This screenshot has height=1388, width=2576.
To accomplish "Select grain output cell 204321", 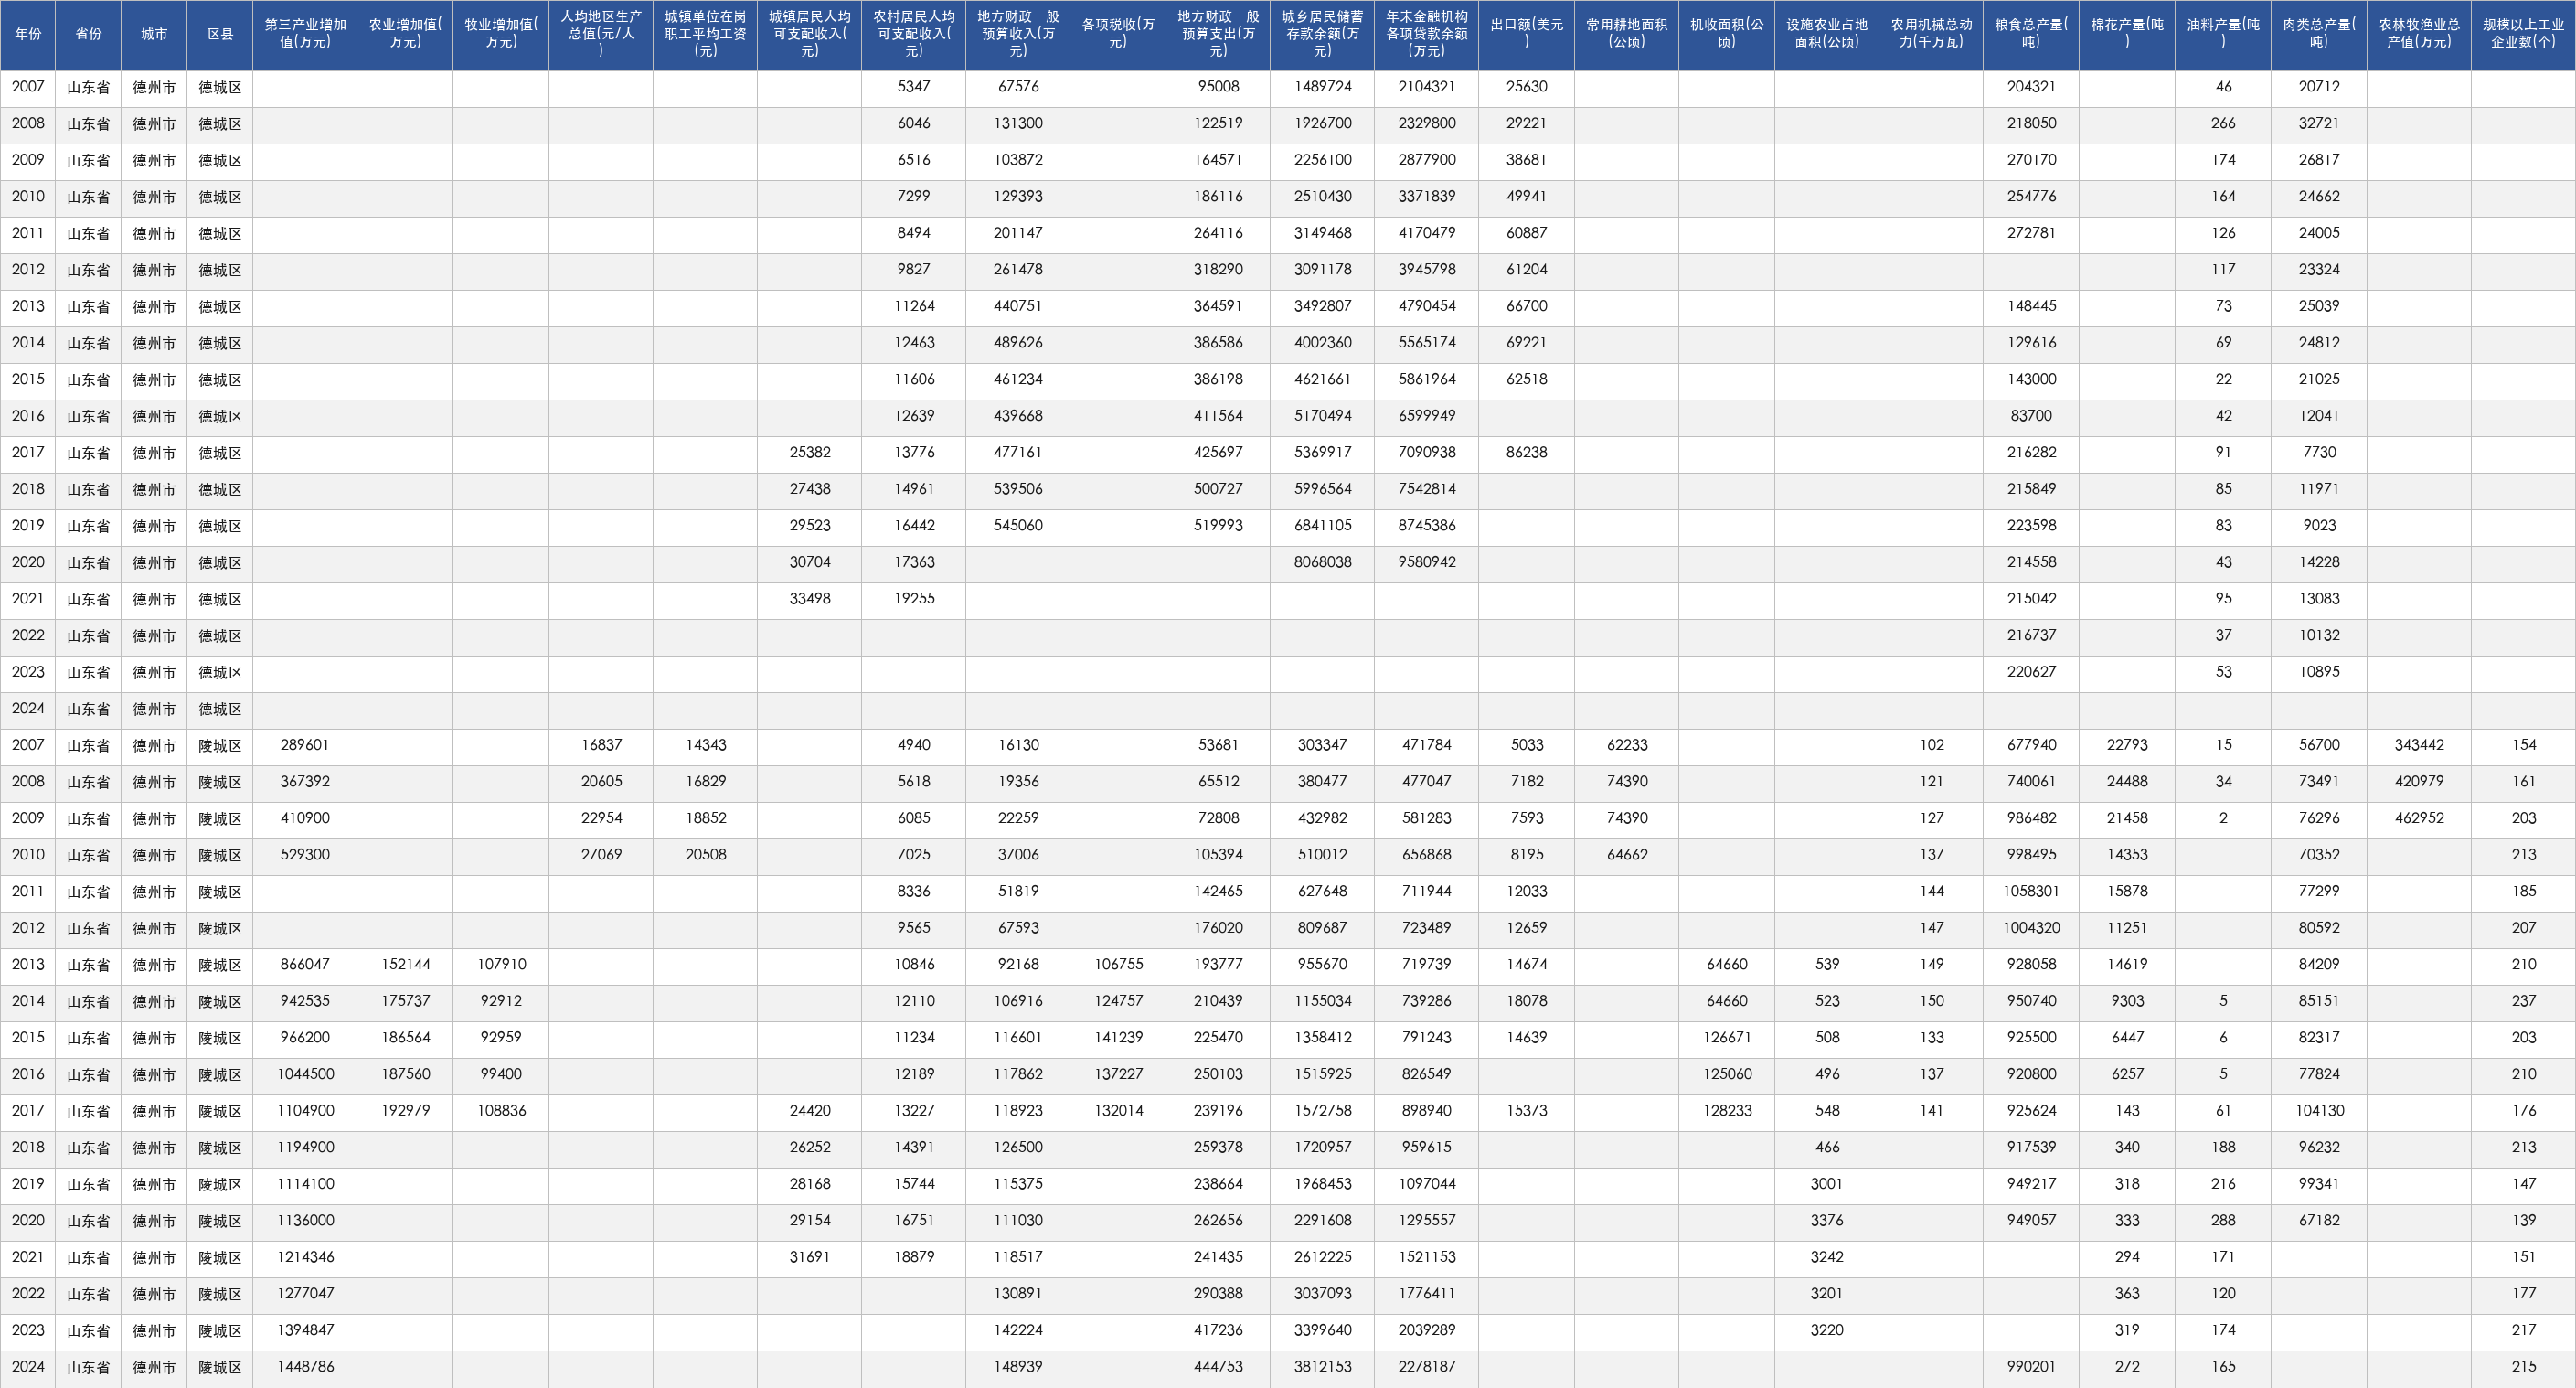I will [2031, 87].
